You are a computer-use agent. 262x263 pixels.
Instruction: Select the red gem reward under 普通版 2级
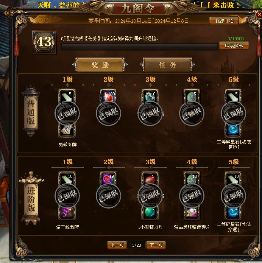(x=108, y=96)
